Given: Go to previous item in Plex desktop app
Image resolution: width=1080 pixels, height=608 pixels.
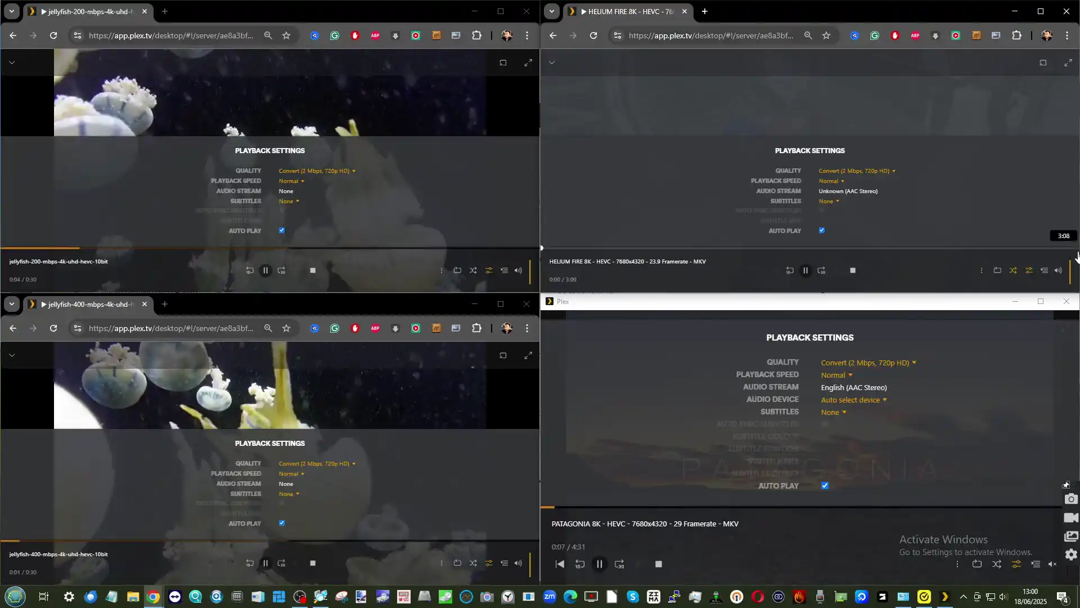Looking at the screenshot, I should coord(560,564).
